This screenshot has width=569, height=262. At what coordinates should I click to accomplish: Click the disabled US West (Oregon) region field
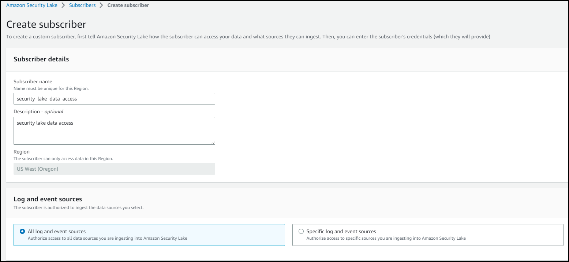114,169
